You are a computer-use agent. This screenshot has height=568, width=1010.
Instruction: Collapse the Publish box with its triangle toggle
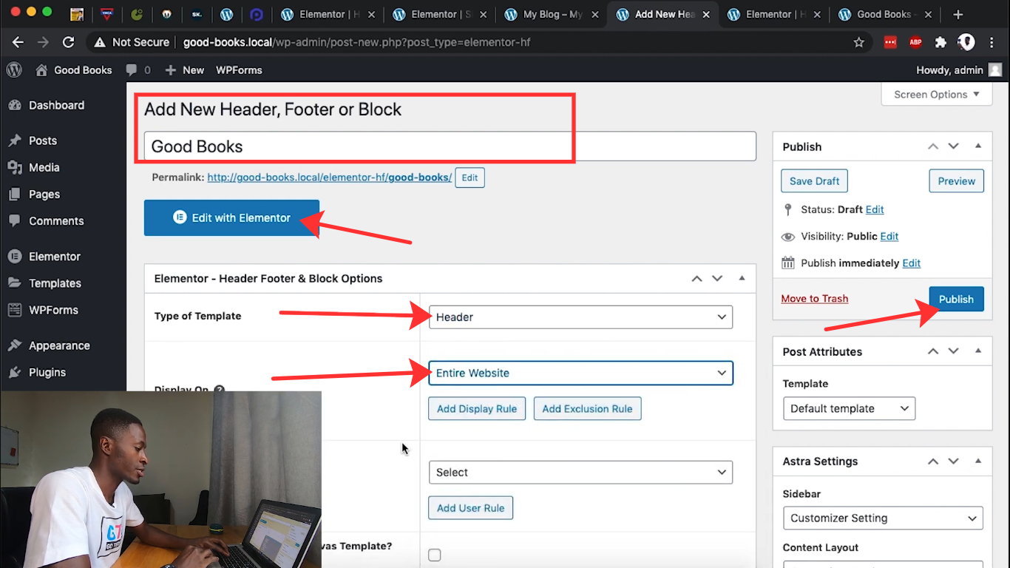point(978,146)
